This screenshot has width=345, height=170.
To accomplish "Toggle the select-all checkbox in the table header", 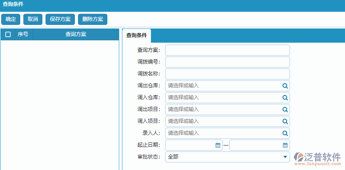I will tap(8, 34).
